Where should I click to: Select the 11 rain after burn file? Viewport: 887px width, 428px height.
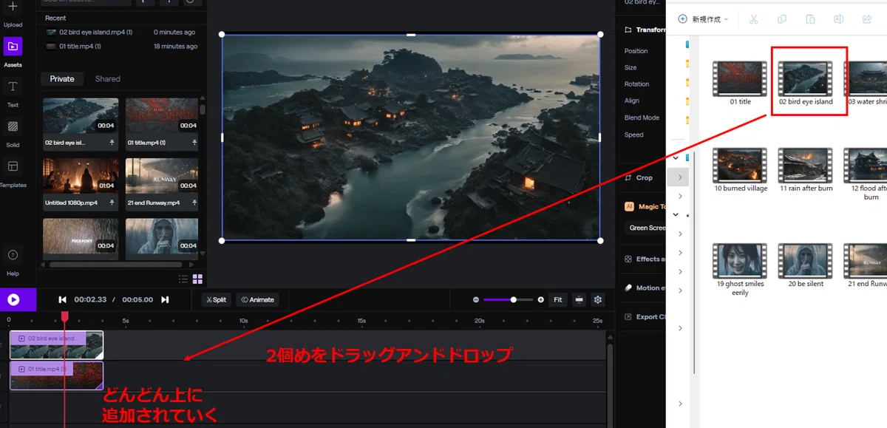point(806,170)
